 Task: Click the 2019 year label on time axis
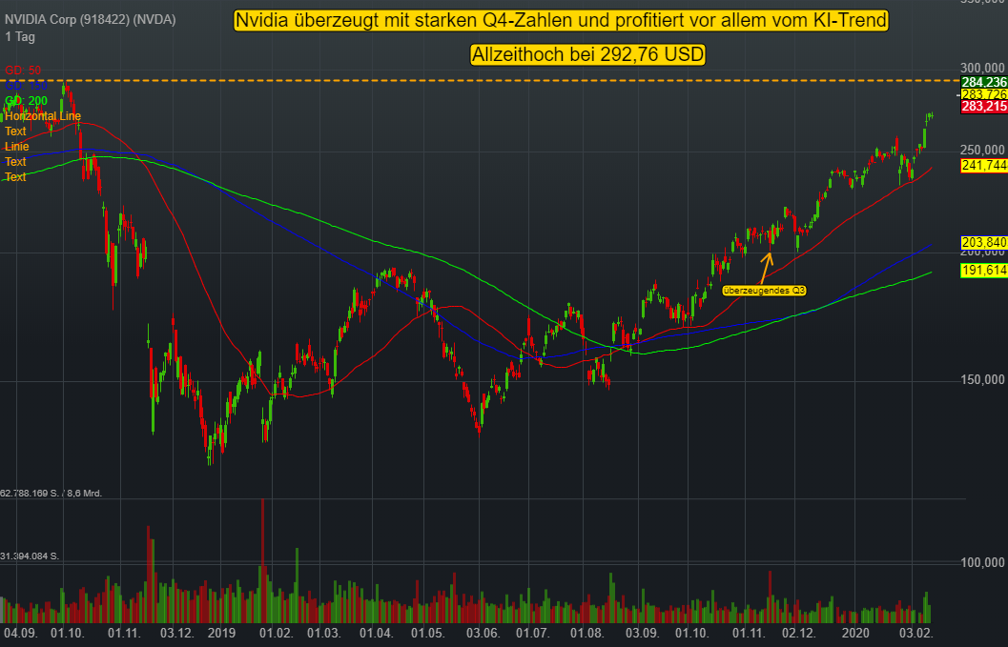click(x=222, y=633)
